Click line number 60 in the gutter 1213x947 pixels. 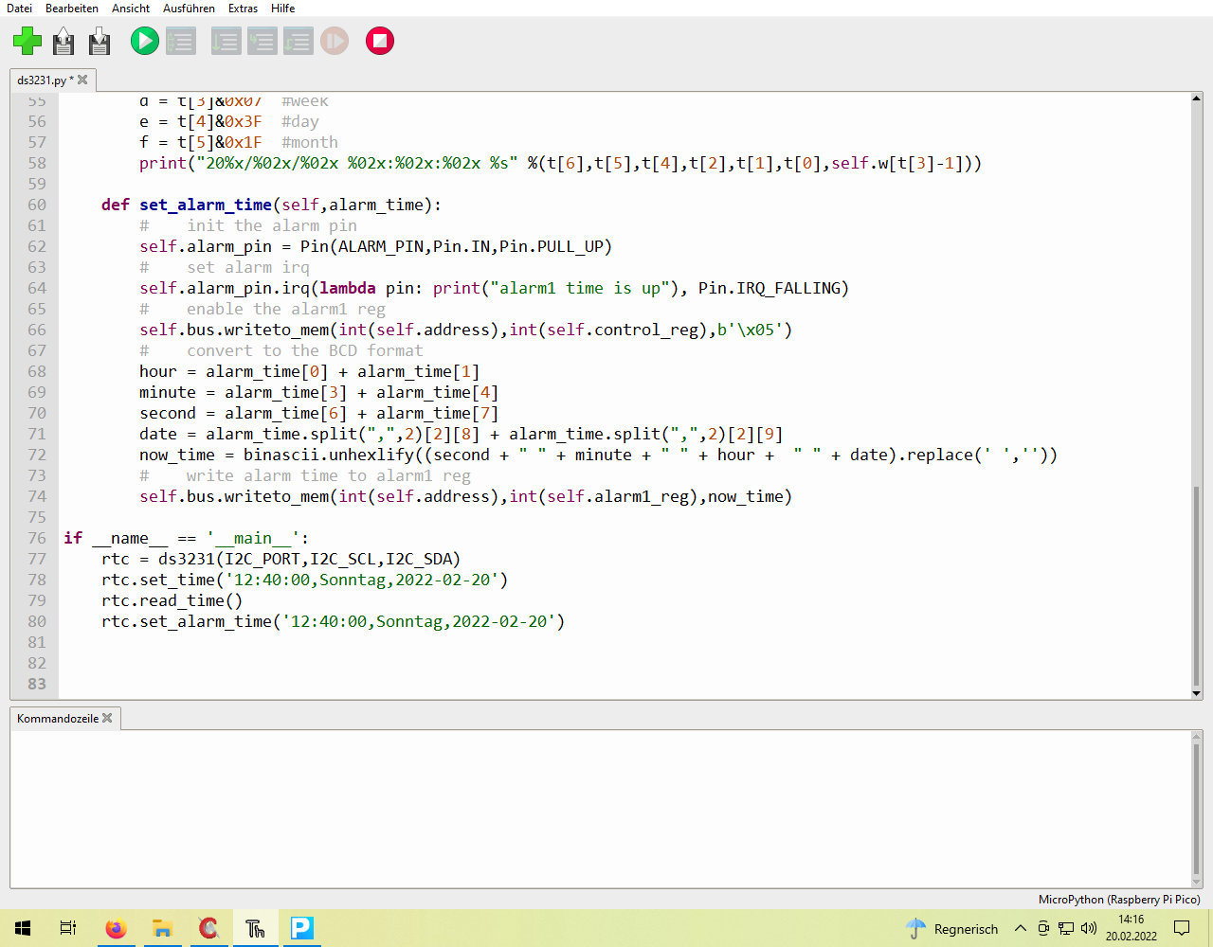[36, 205]
